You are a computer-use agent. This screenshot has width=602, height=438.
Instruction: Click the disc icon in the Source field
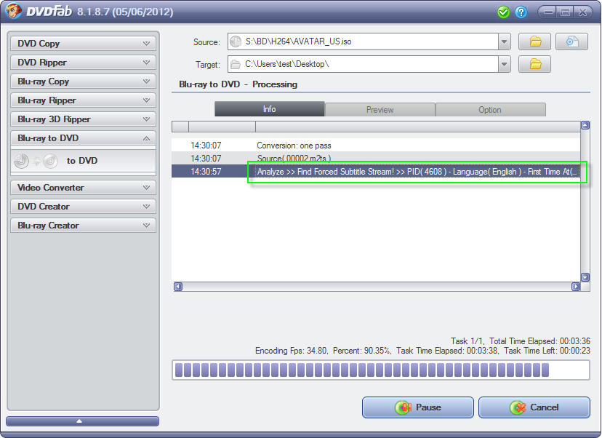pos(236,41)
